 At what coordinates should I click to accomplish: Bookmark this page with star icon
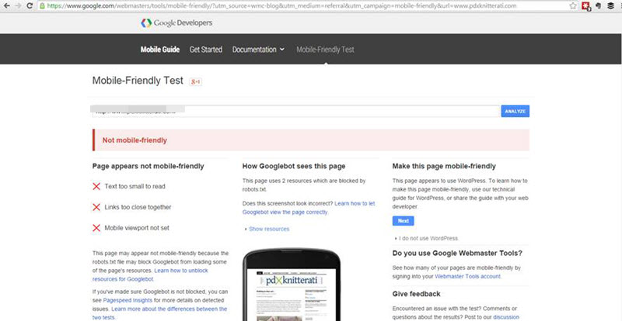click(x=572, y=5)
